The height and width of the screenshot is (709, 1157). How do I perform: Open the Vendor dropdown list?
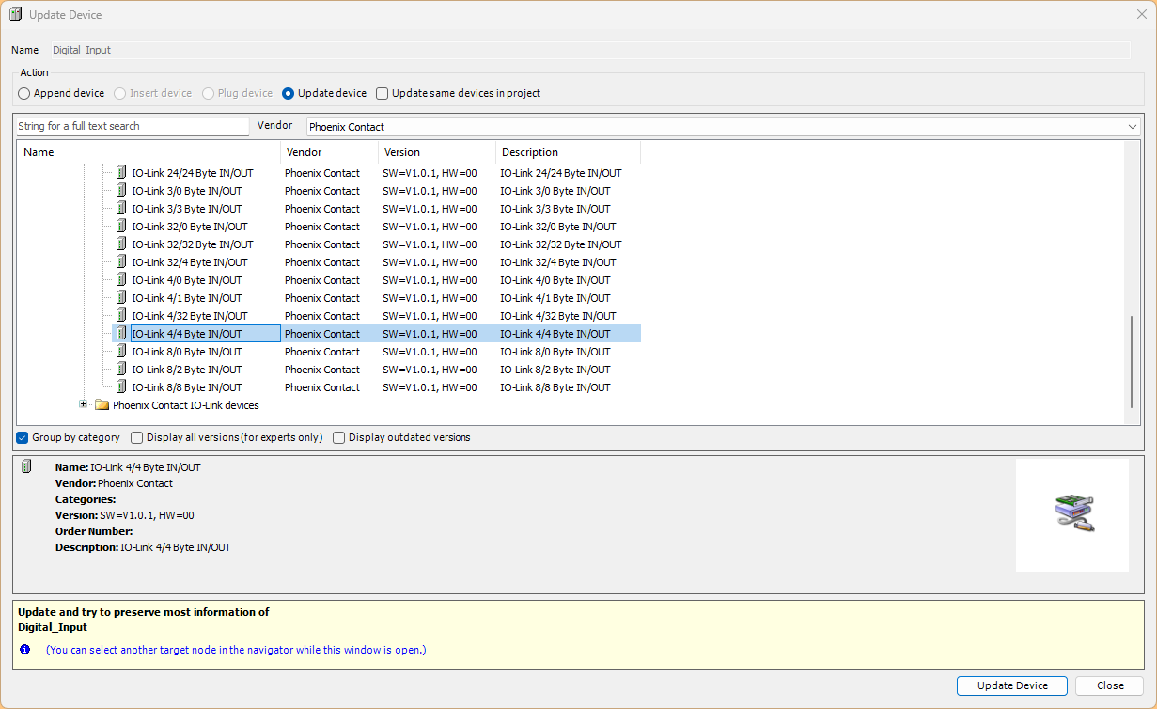click(1132, 127)
